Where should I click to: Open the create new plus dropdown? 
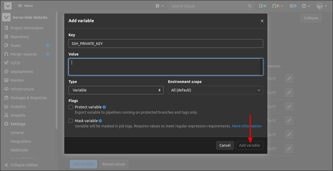tap(159, 6)
